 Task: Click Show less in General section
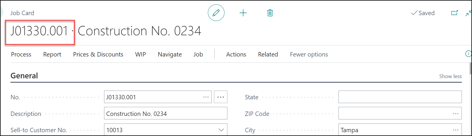450,76
